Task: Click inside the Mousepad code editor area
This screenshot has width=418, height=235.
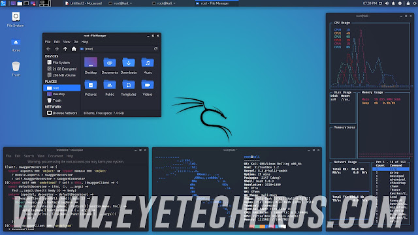Action: click(76, 196)
